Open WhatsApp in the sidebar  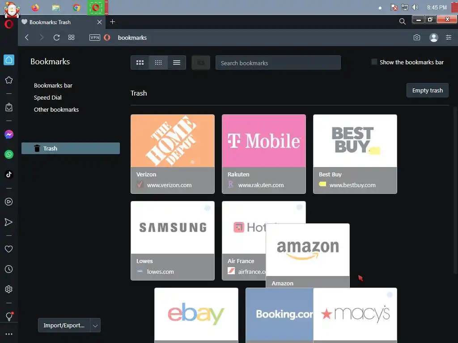click(9, 154)
